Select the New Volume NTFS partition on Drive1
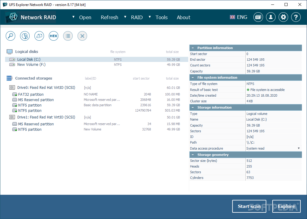Viewport: 307px width, 219px height. pos(97,129)
